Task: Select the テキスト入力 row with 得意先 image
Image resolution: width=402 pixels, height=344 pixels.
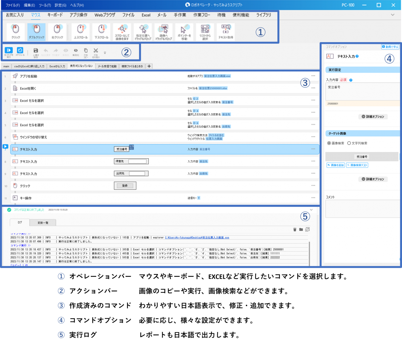Action: click(165, 161)
